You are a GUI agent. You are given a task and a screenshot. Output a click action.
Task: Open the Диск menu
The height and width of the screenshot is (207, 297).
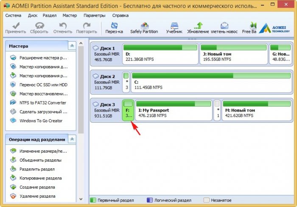click(x=33, y=16)
